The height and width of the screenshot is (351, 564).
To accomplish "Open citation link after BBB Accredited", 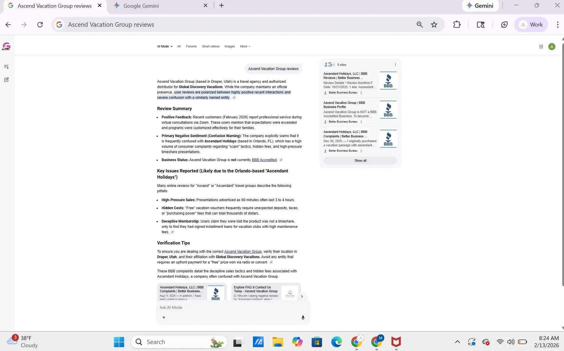I will point(281,160).
